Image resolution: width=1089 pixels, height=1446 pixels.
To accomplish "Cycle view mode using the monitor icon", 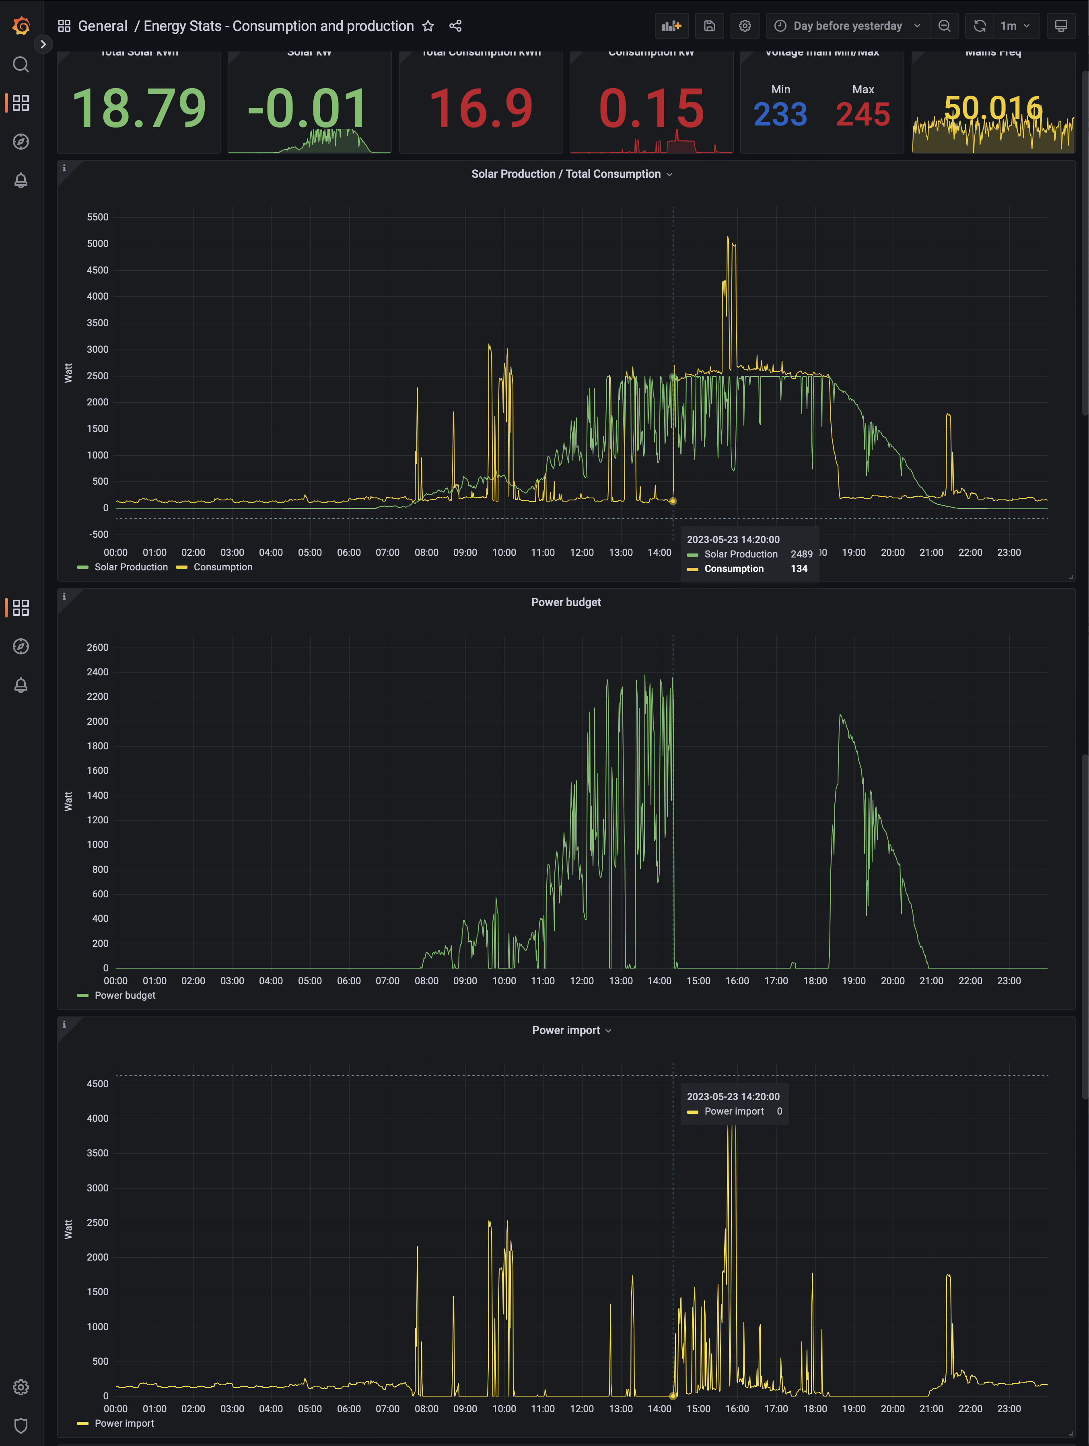I will click(x=1062, y=26).
